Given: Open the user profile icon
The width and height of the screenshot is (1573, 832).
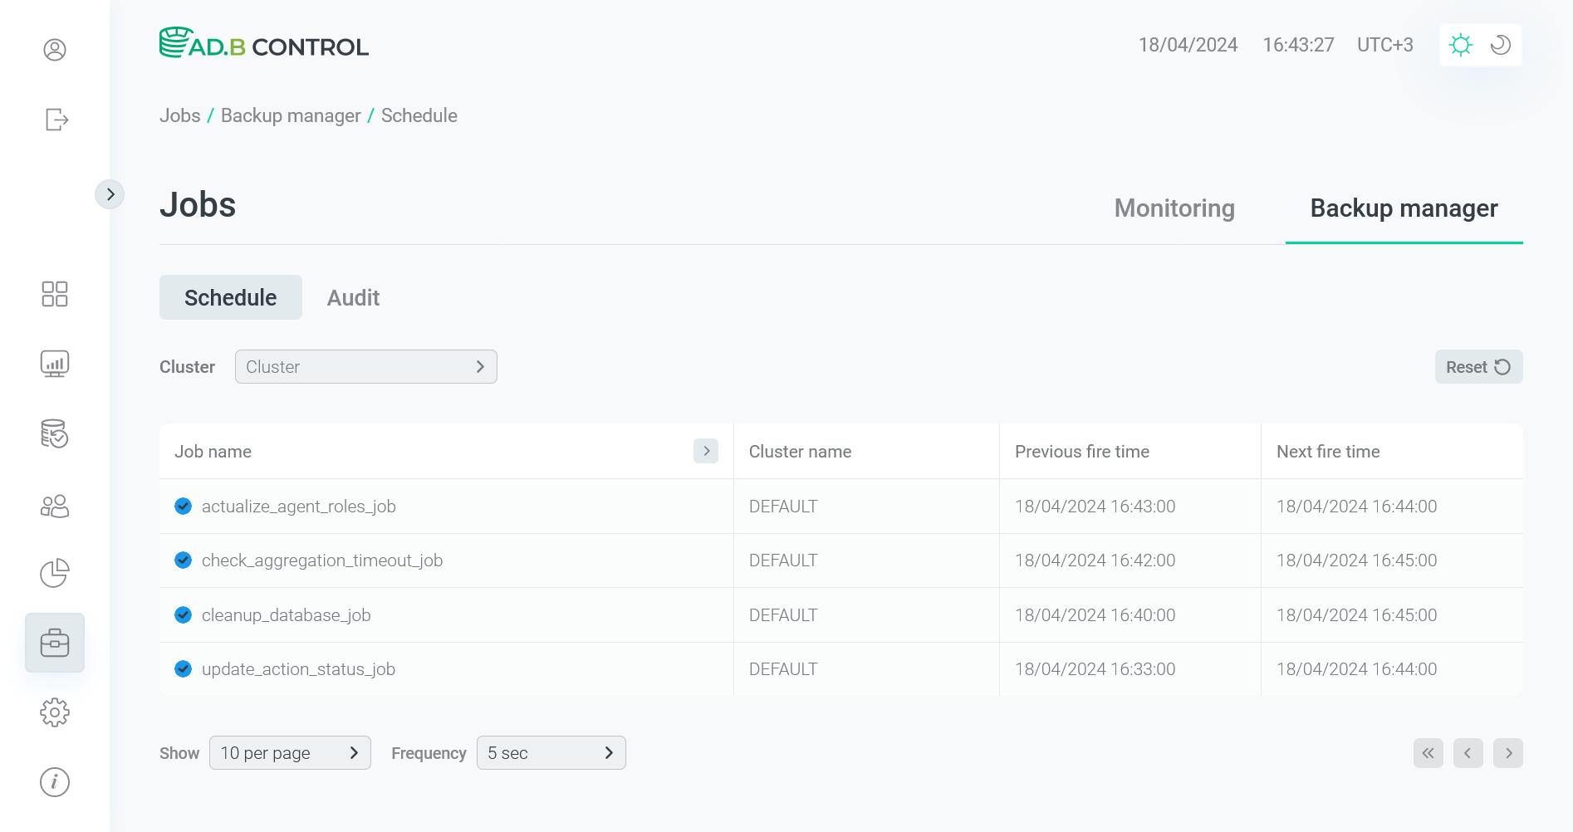Looking at the screenshot, I should (x=55, y=50).
